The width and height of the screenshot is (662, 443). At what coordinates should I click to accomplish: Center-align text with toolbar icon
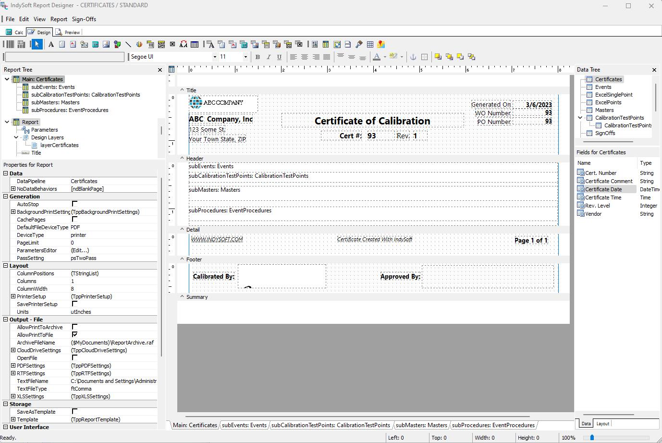(305, 57)
